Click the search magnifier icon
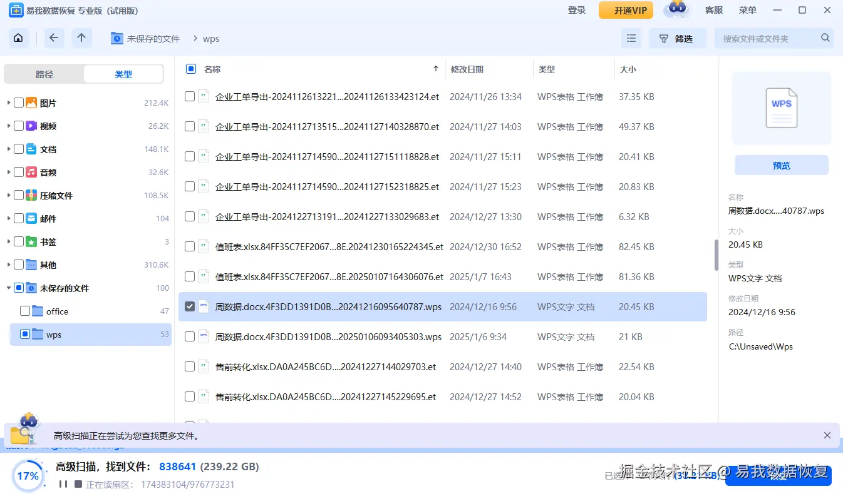The height and width of the screenshot is (494, 843). point(825,38)
